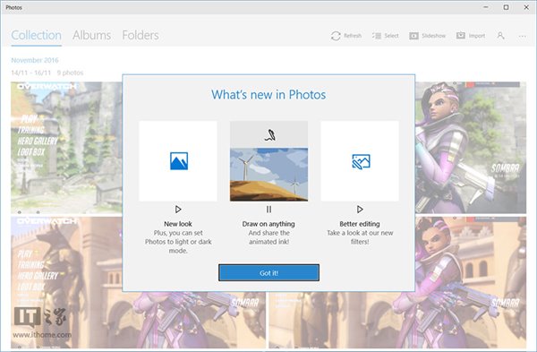The height and width of the screenshot is (352, 537).
Task: Click the Got it! button
Action: click(x=268, y=273)
